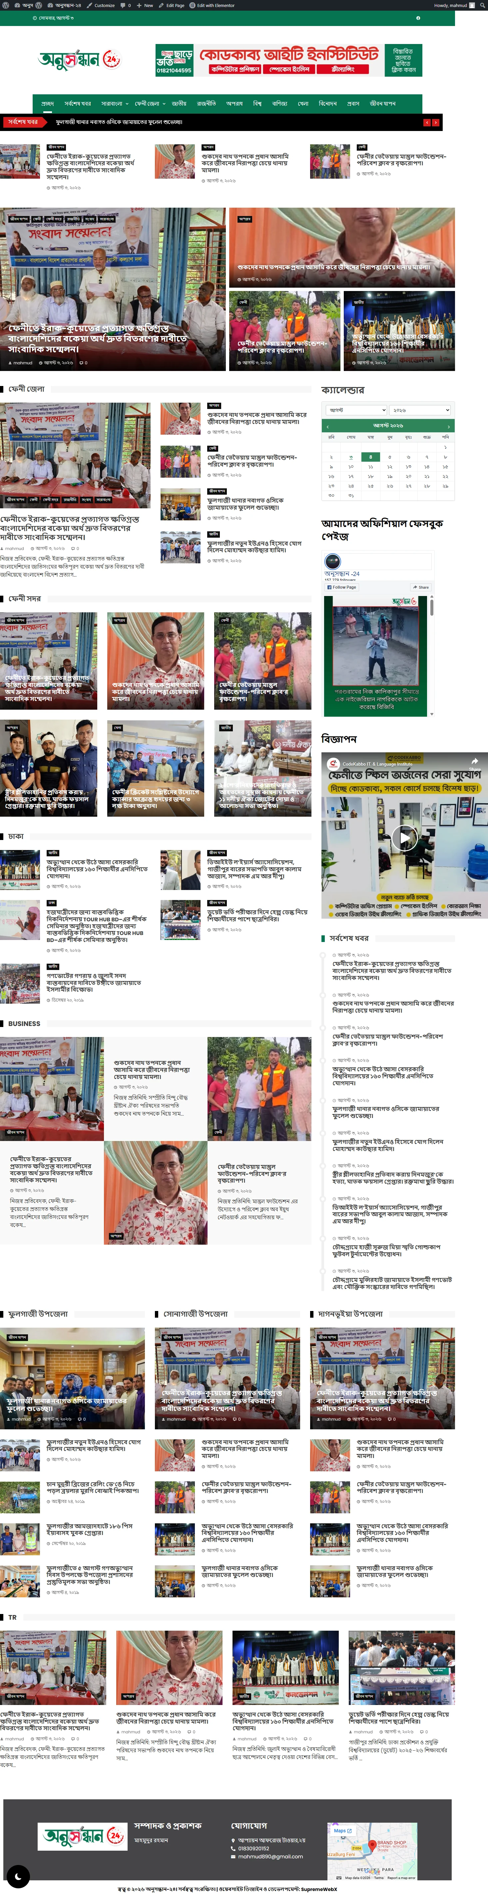Click Share button in Facebook page widget

click(421, 587)
